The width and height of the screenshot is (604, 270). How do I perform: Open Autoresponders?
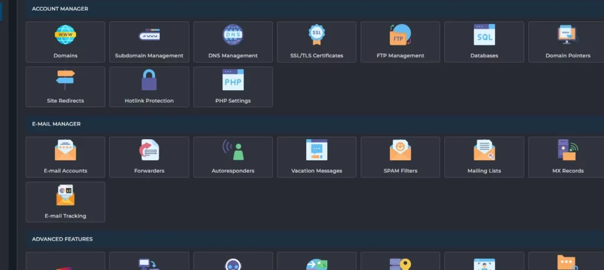pos(233,157)
